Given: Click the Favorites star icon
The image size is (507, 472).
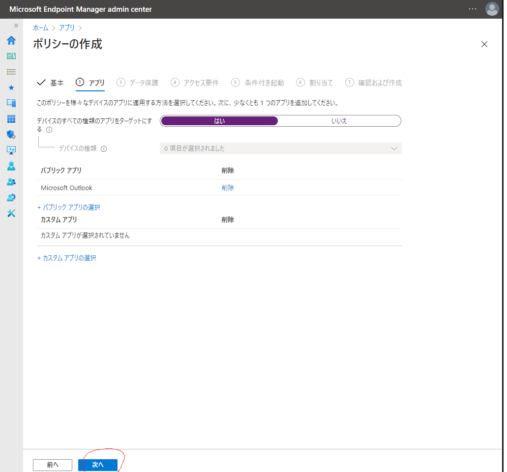Looking at the screenshot, I should pos(11,87).
